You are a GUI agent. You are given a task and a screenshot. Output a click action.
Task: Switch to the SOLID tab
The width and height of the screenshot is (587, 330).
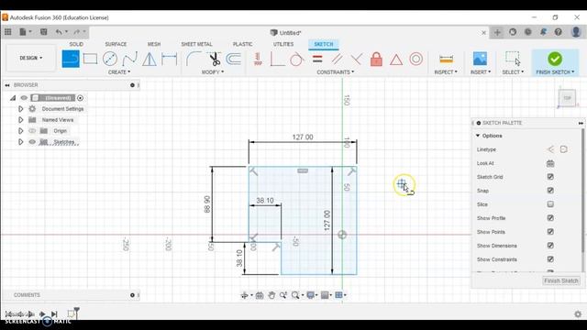[76, 44]
